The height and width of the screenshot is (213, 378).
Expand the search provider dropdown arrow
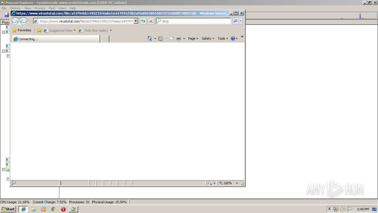pyautogui.click(x=241, y=21)
